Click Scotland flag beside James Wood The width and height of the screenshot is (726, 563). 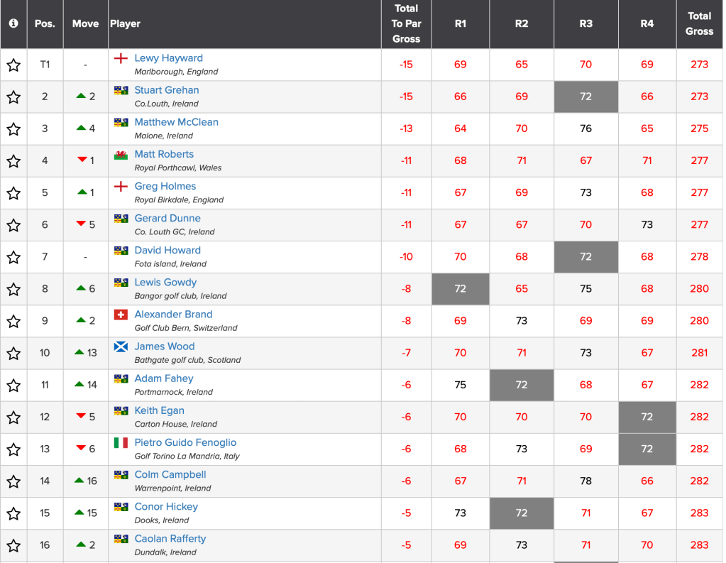point(121,346)
